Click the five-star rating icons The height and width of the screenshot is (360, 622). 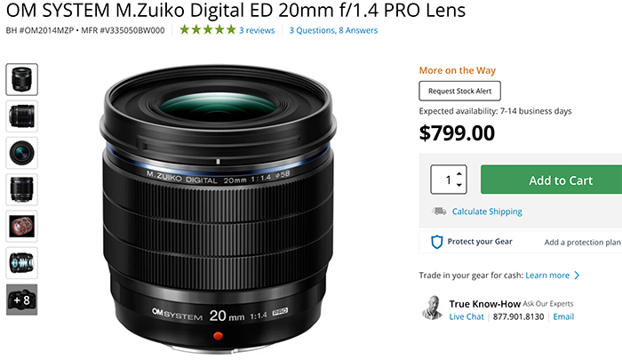[207, 29]
